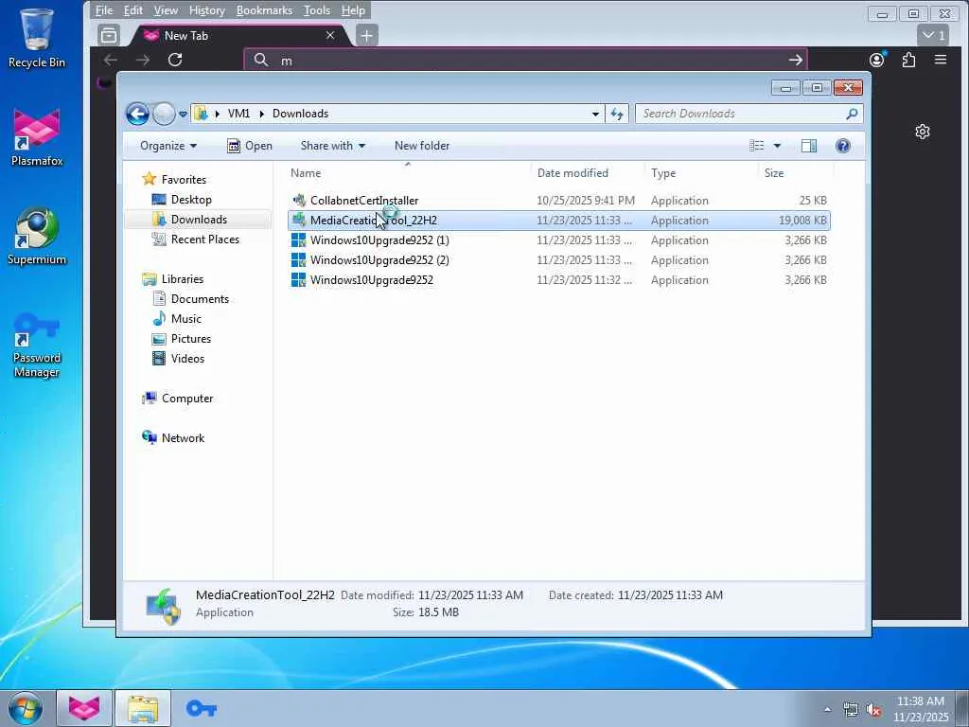Open the browser Tools menu
The image size is (969, 727).
[316, 10]
